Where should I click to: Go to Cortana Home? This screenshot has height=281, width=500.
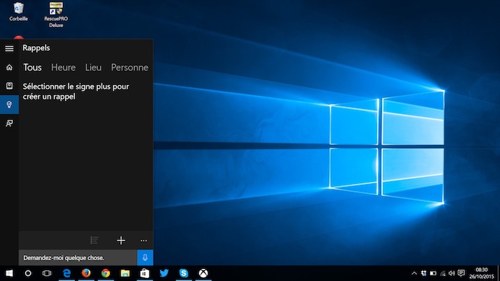pos(9,67)
